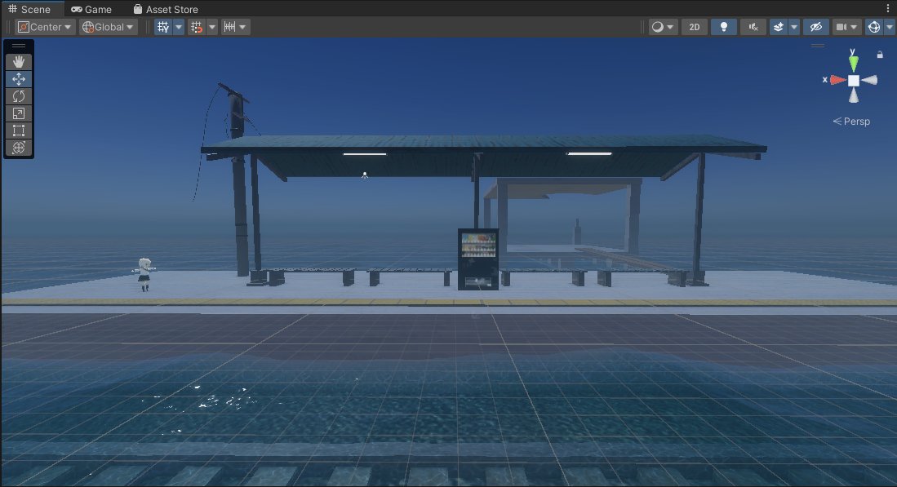Image resolution: width=897 pixels, height=487 pixels.
Task: Click the center cube of orientation gizmo
Action: click(854, 81)
